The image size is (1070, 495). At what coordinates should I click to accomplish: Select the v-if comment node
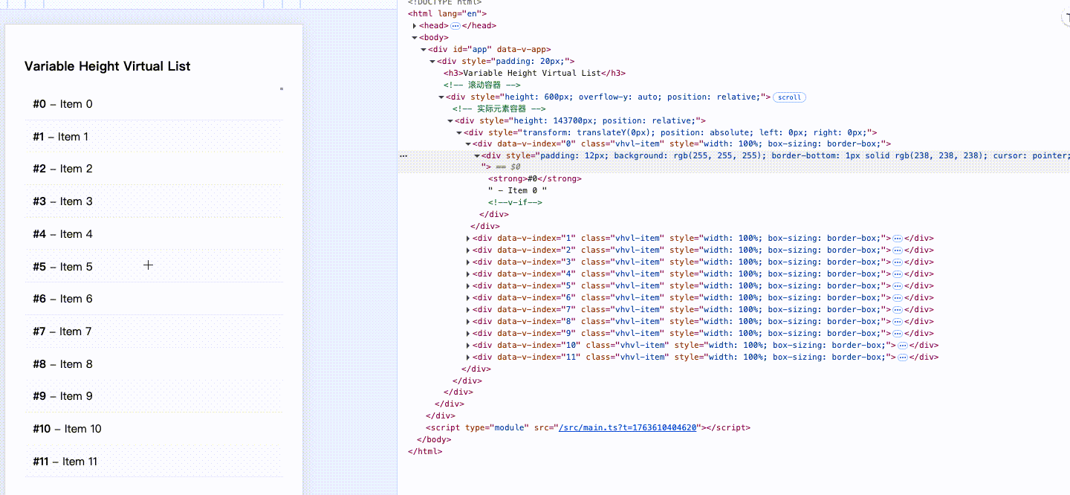[x=515, y=202]
